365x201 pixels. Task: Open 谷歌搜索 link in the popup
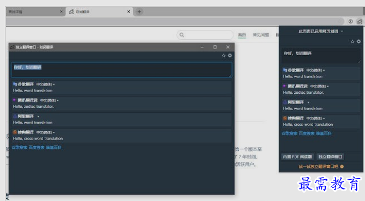tap(290, 133)
